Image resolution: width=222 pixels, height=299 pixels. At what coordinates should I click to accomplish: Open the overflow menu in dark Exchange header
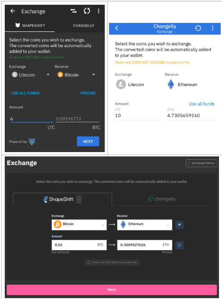click(x=99, y=11)
